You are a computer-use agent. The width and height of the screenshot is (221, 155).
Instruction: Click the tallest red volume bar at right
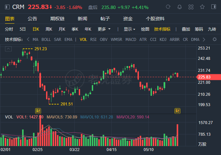[178, 135]
